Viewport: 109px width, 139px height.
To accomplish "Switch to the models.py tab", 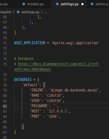I will [35, 4].
